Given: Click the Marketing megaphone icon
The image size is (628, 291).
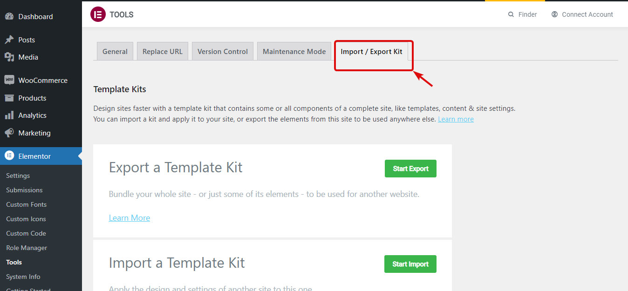Looking at the screenshot, I should [x=9, y=133].
